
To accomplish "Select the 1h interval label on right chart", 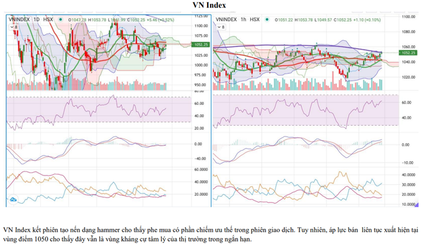I will 246,20.
